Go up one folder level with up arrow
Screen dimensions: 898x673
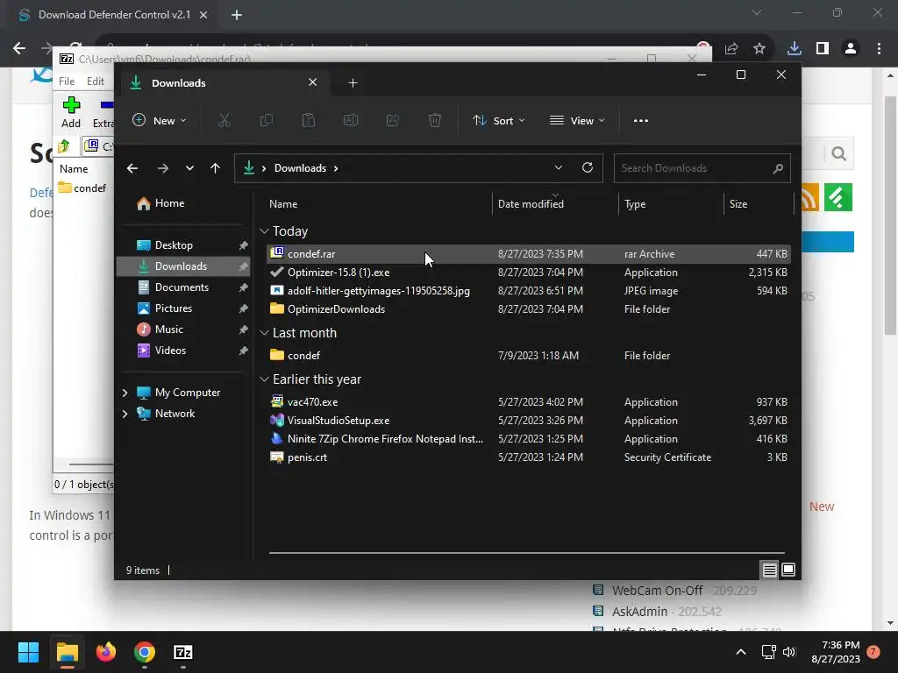(x=216, y=168)
